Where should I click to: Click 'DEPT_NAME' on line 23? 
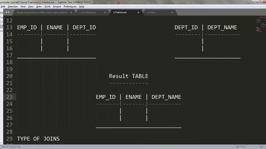[x=166, y=97]
